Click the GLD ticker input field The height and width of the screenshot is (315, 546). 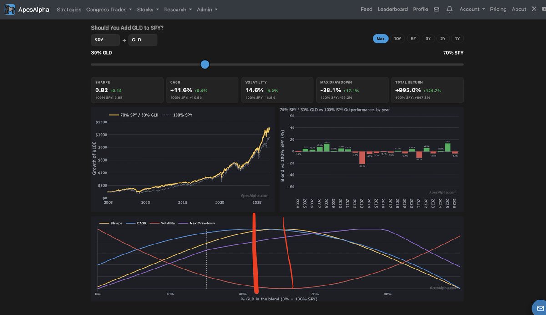pyautogui.click(x=143, y=40)
